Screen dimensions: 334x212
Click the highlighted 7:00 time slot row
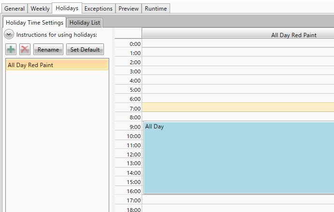click(238, 107)
